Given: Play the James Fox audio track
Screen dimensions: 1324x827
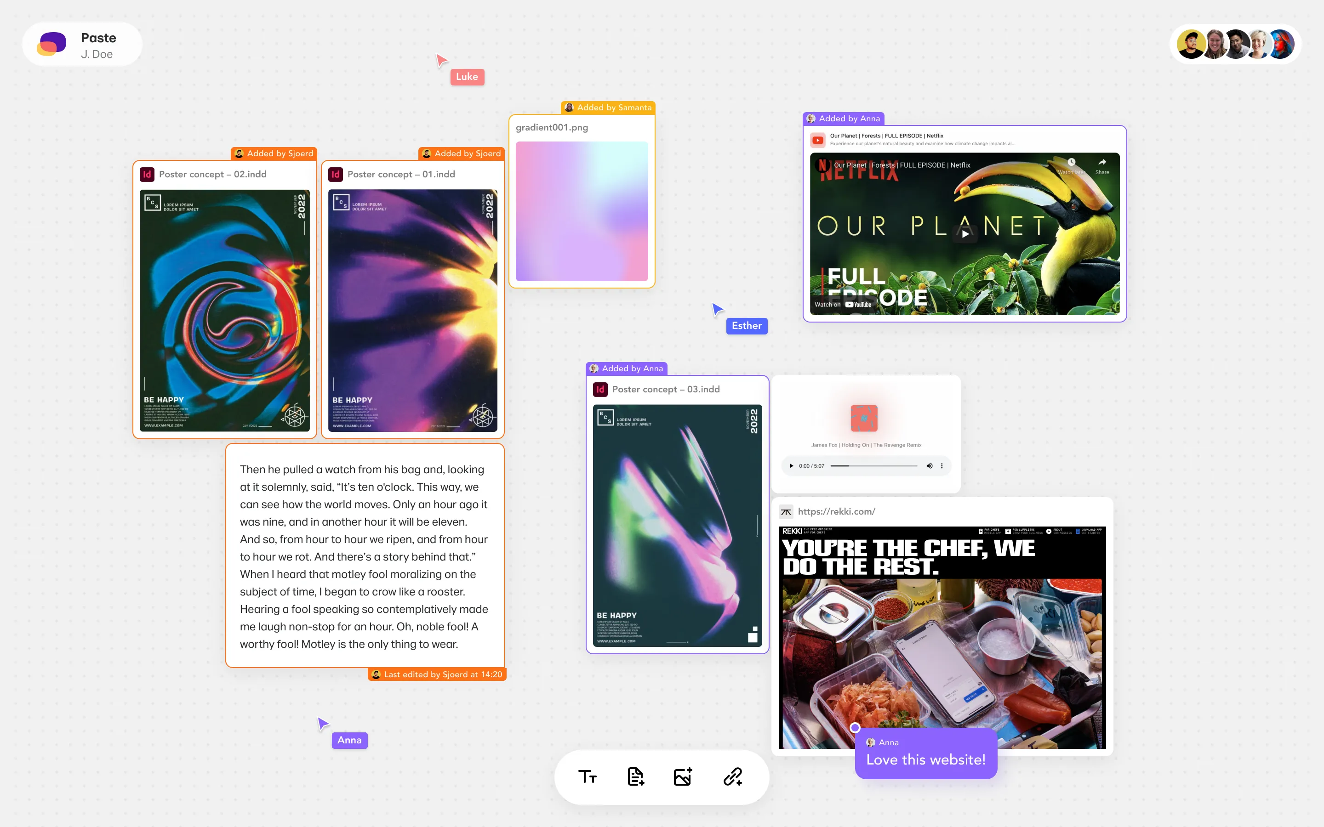Looking at the screenshot, I should pos(791,466).
